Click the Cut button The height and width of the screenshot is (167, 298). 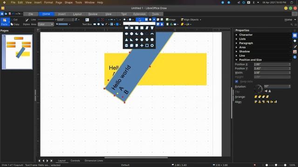14,19
